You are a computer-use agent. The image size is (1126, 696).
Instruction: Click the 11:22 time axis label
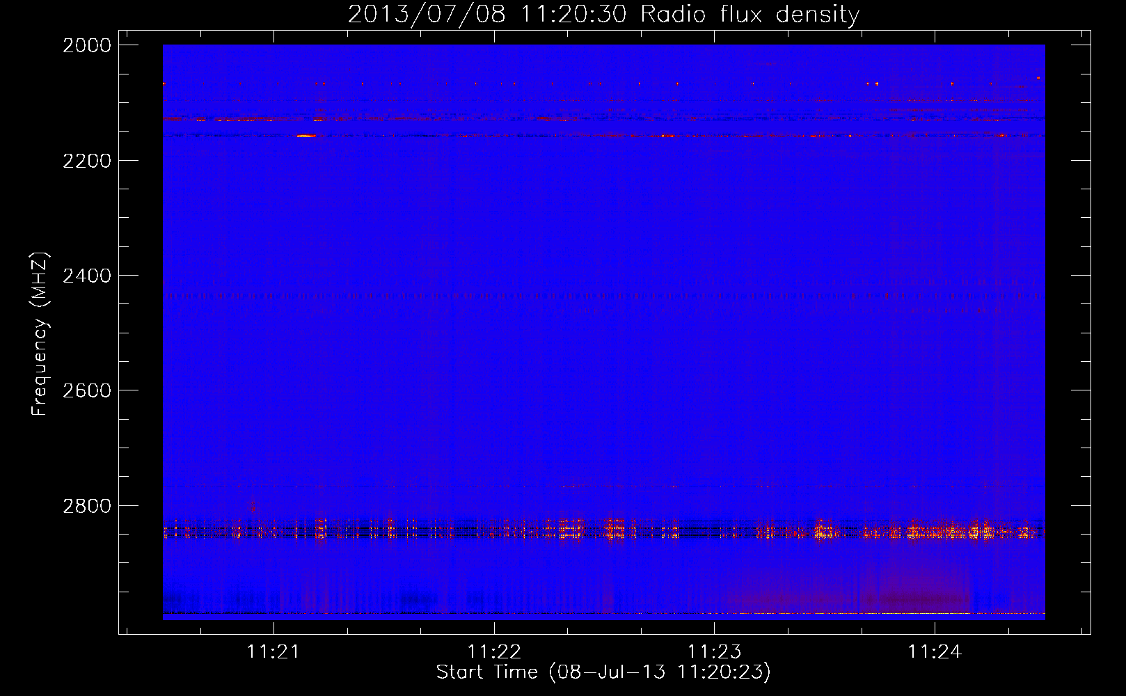(494, 652)
